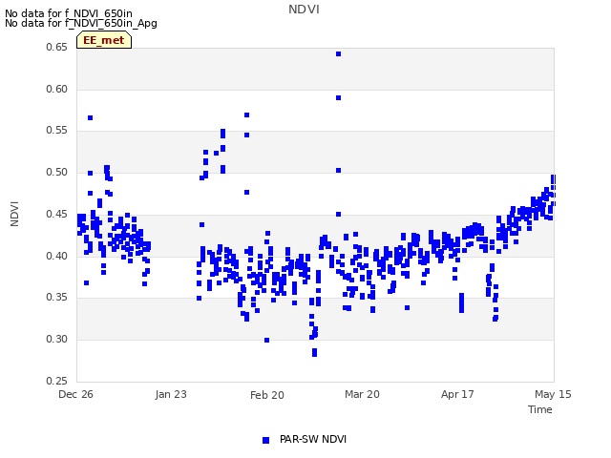Click the 0.35 y-axis tick label
The image size is (611, 458).
coord(56,297)
